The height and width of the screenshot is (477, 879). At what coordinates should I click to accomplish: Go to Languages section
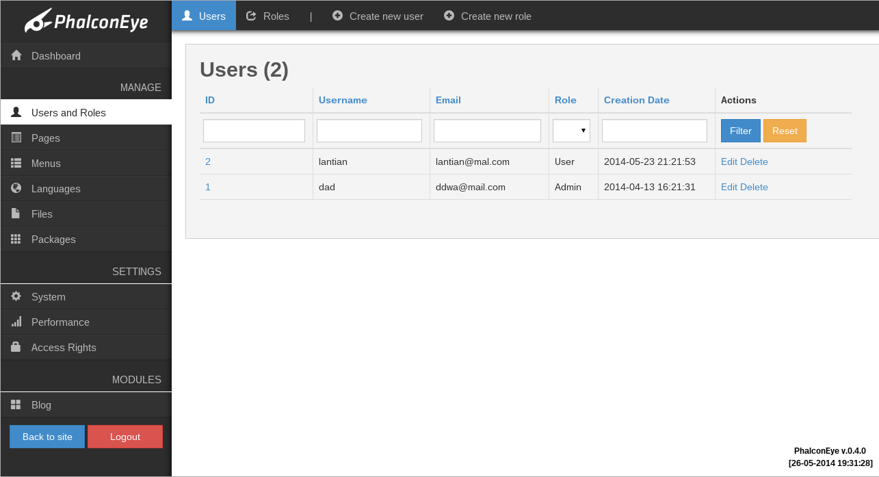tap(86, 188)
